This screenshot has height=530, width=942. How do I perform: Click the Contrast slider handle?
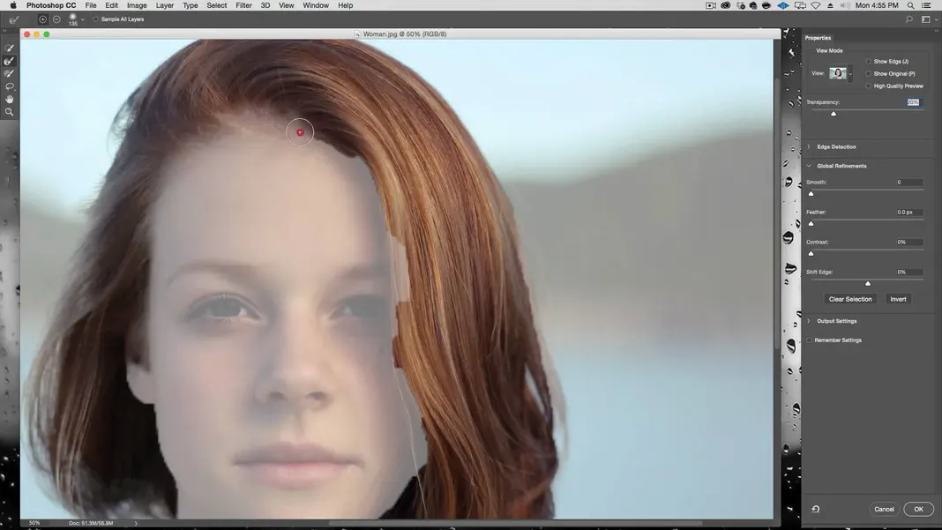click(x=811, y=254)
